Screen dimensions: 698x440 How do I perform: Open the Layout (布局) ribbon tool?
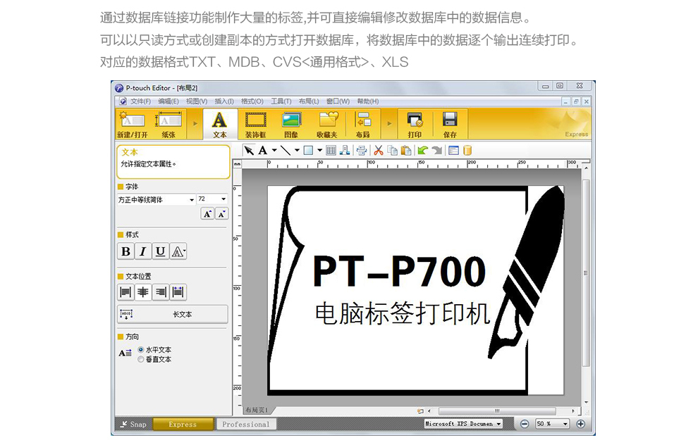click(x=363, y=124)
